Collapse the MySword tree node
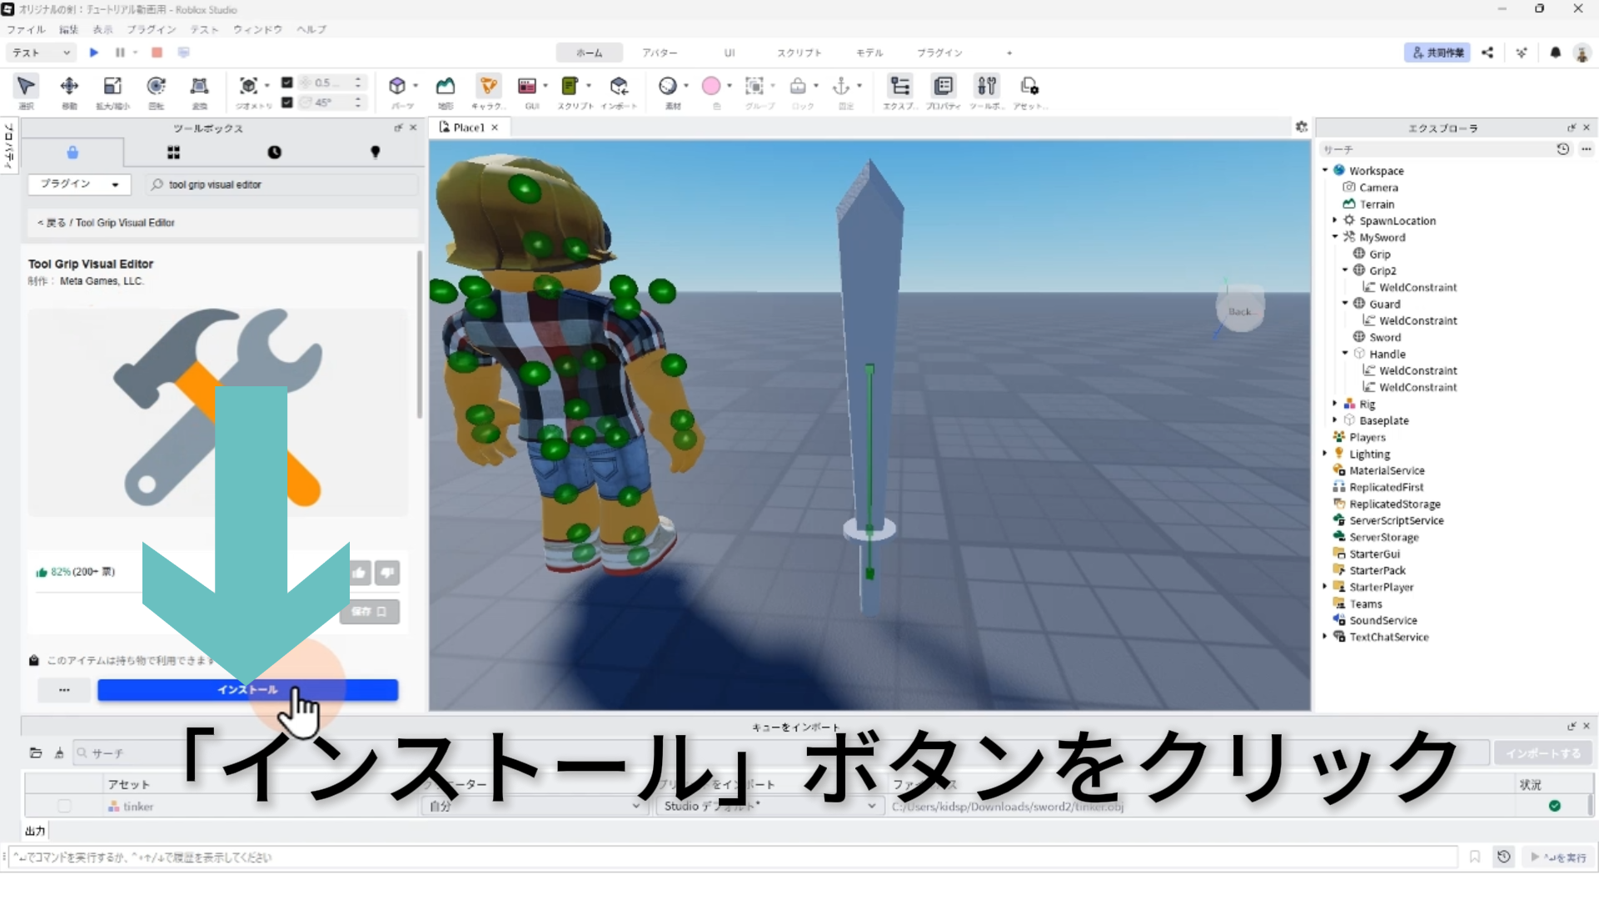This screenshot has height=899, width=1599. coord(1335,237)
